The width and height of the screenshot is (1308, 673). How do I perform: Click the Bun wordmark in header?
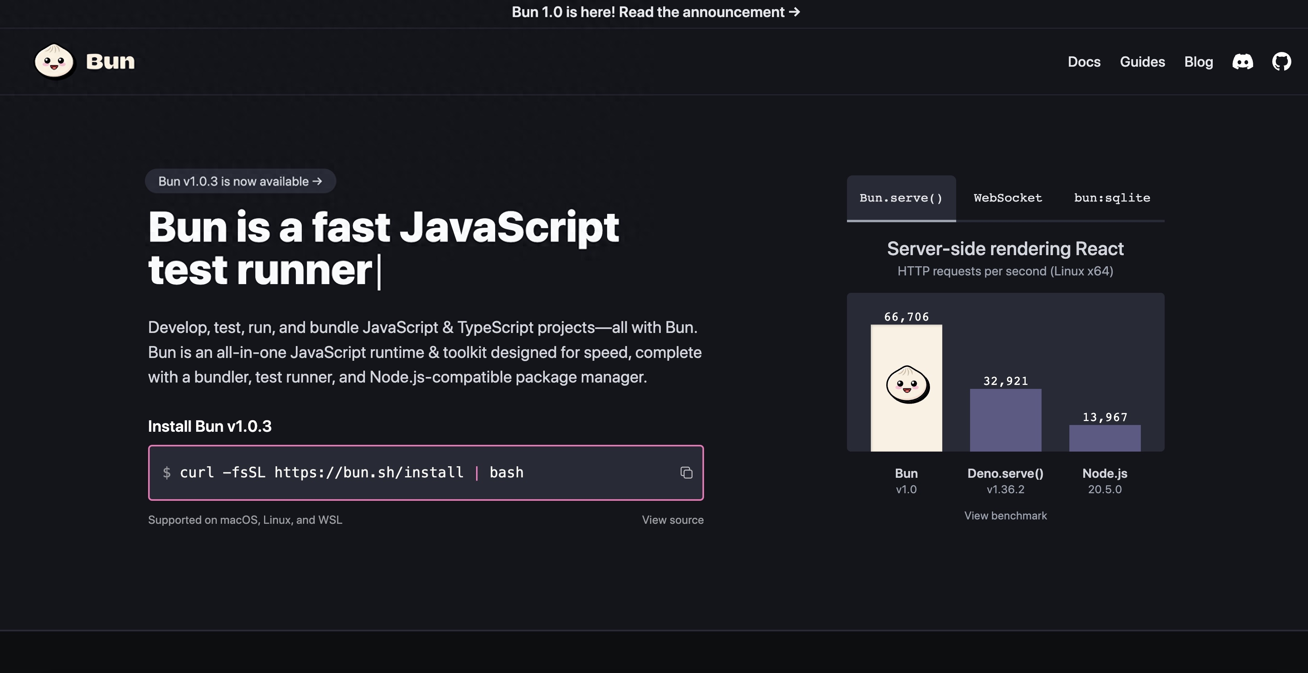(x=110, y=62)
